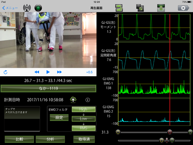Tap the 再生画面 title
This screenshot has width=193, height=145.
pyautogui.click(x=96, y=8)
